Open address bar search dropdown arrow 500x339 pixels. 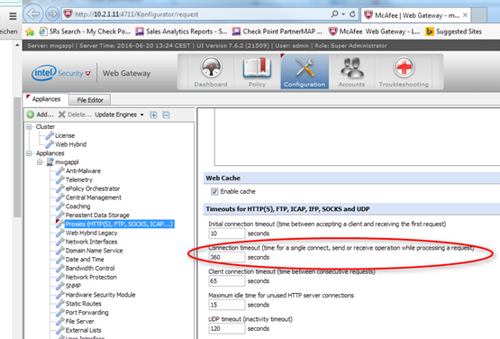343,14
